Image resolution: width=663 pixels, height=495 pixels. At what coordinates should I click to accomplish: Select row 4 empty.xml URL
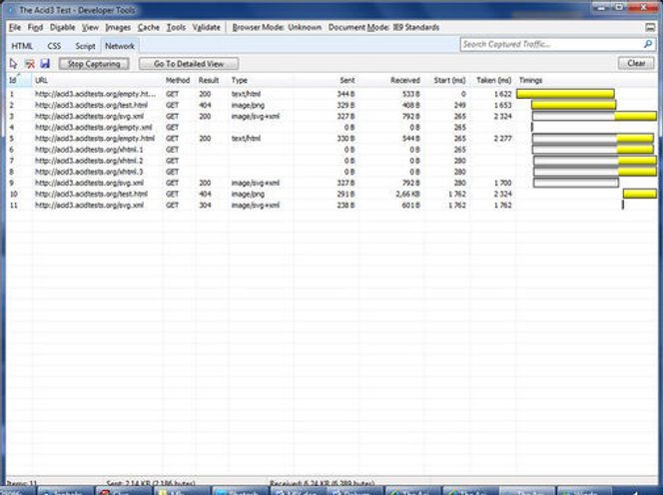(x=94, y=127)
